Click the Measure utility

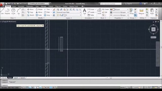tap(141, 12)
